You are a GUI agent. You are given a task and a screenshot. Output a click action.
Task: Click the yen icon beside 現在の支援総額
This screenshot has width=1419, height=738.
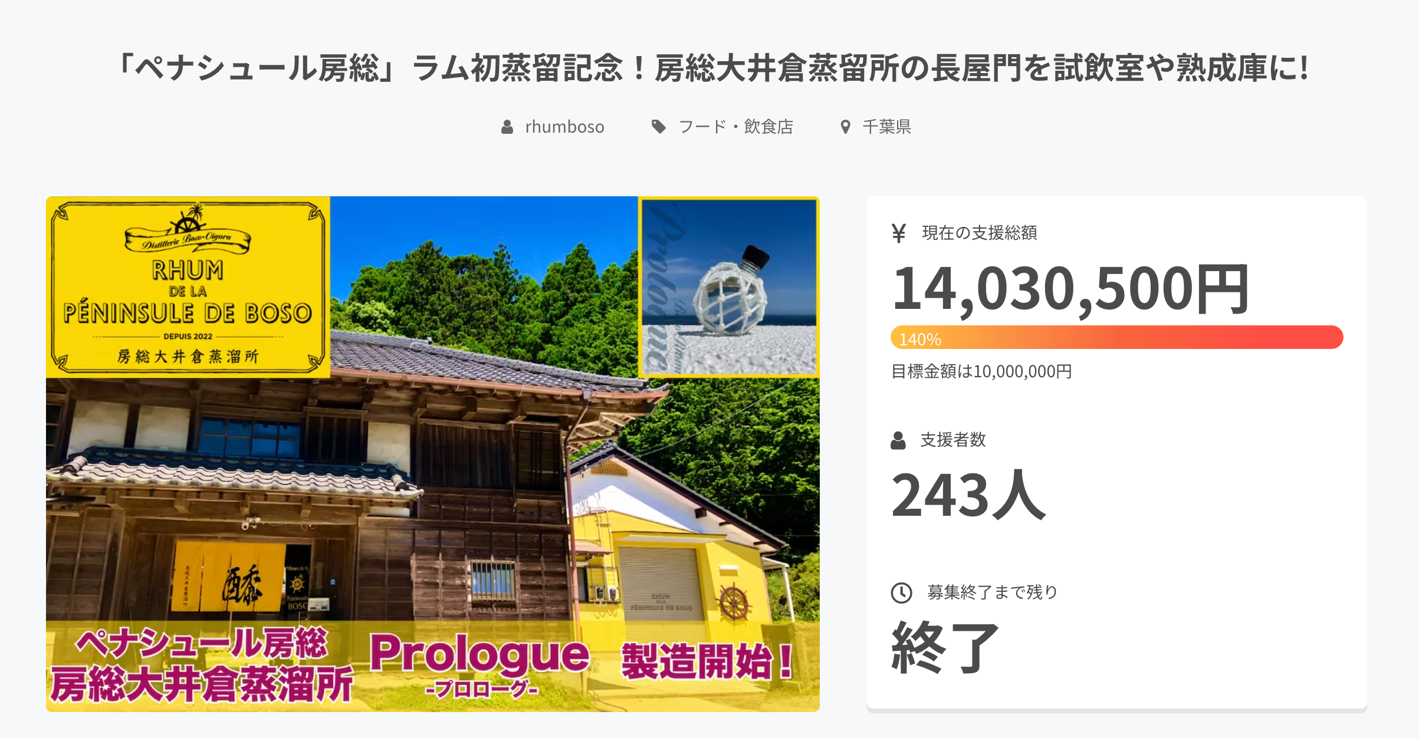898,233
